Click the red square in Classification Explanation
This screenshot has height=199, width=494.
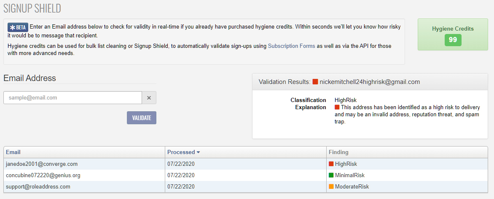pos(337,107)
